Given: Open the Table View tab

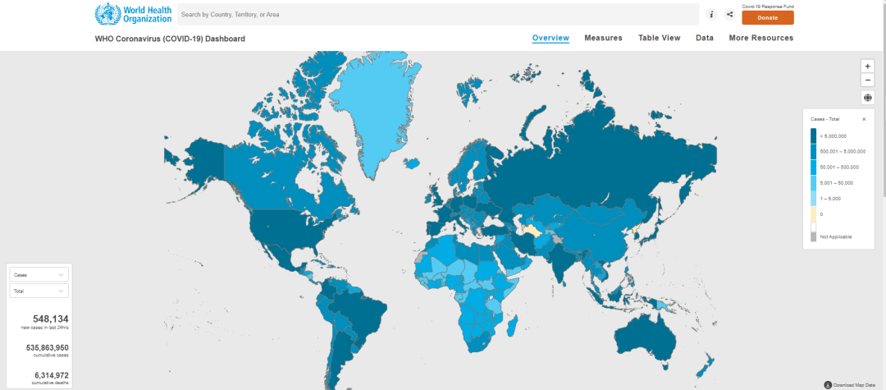Looking at the screenshot, I should click(660, 38).
